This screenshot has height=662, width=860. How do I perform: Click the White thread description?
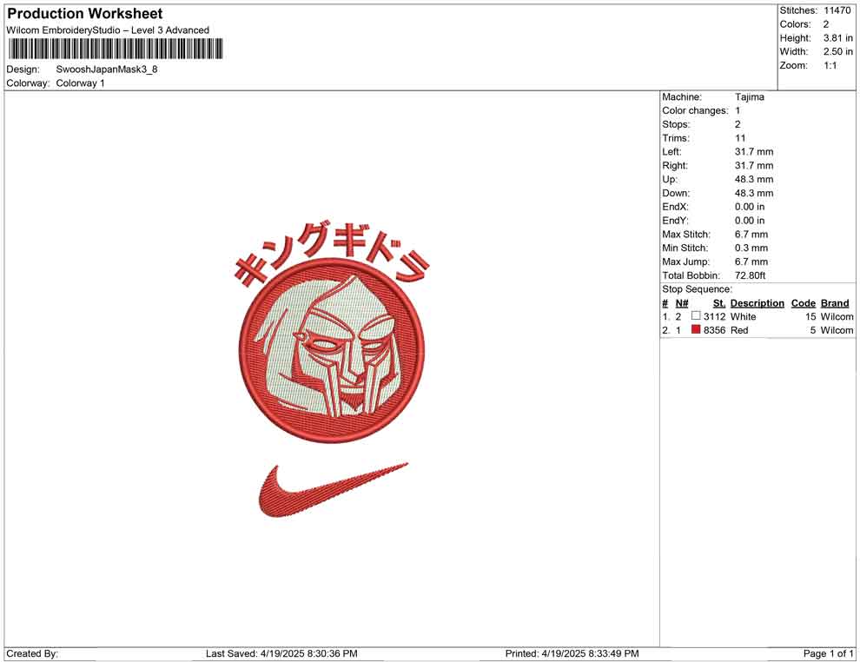point(744,317)
